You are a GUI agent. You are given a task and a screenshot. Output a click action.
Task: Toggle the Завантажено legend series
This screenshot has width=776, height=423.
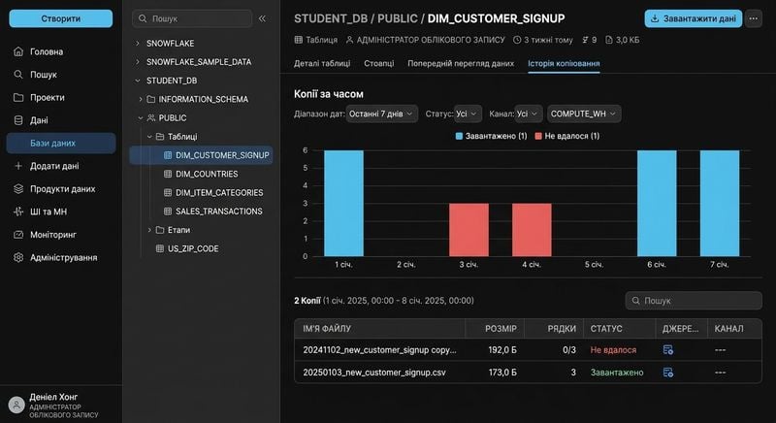[491, 136]
